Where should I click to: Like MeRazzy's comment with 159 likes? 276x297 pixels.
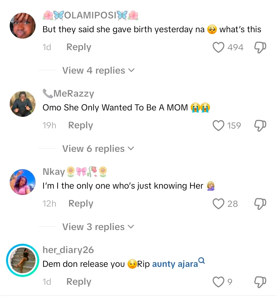(x=218, y=125)
